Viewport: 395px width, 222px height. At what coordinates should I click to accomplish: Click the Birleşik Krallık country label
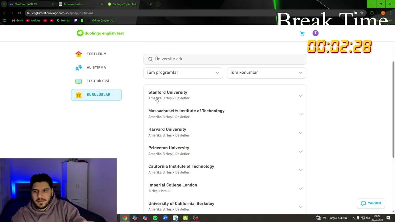point(160,191)
